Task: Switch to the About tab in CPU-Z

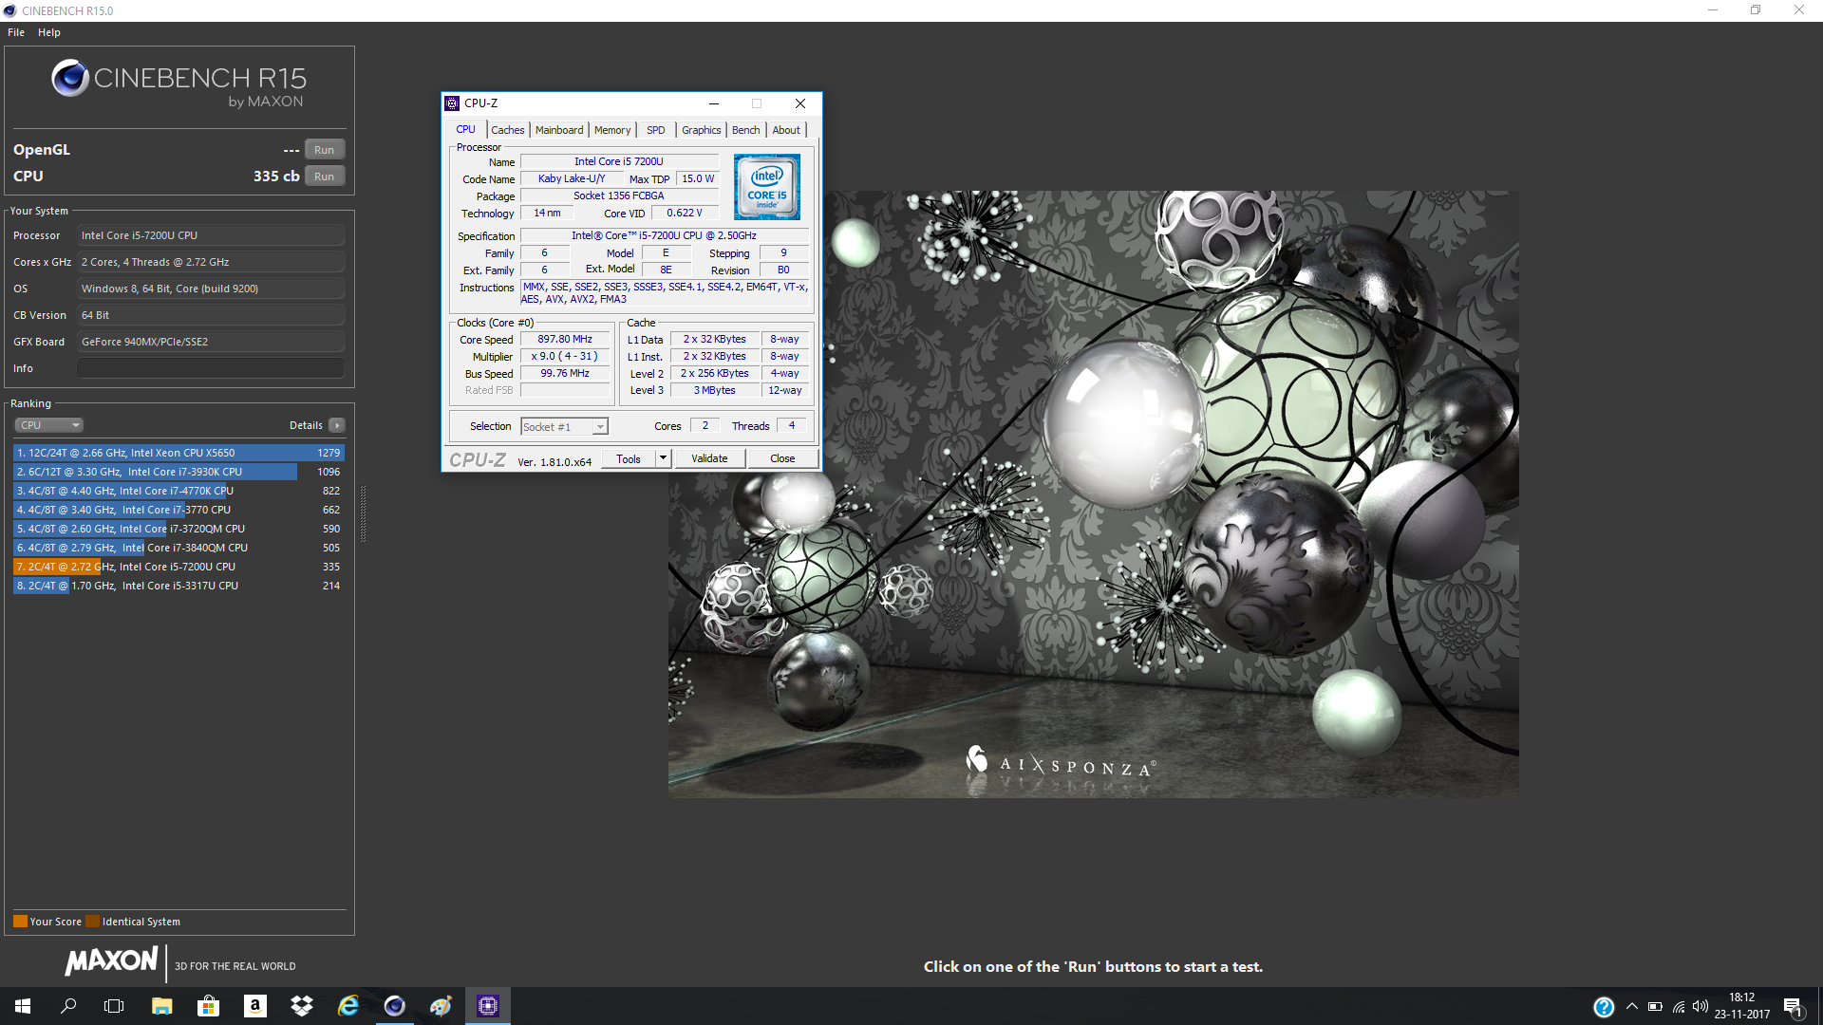Action: (786, 130)
